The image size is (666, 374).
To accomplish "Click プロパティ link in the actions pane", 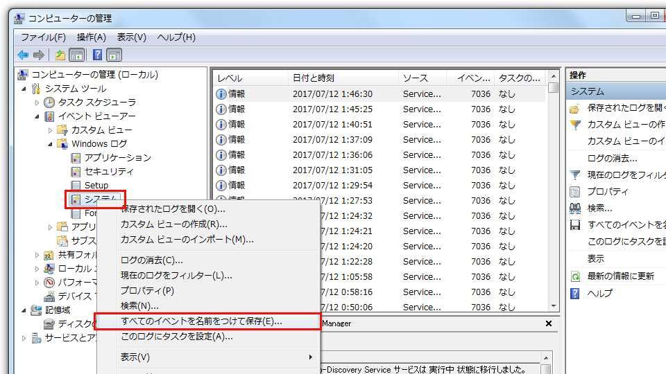I will click(608, 191).
